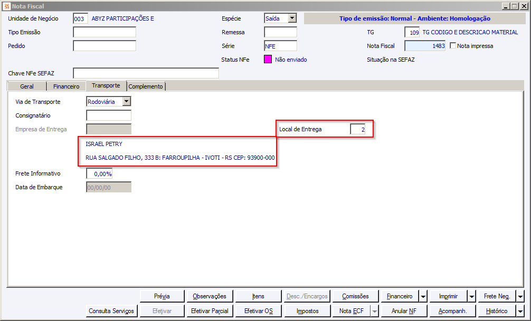Click the magenta Status NFe color indicator
The image size is (531, 321).
click(x=268, y=59)
